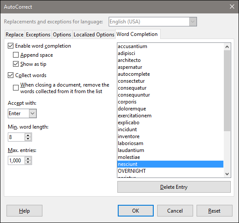The height and width of the screenshot is (223, 239).
Task: Click the word list scrollbar thumb
Action: (x=227, y=90)
